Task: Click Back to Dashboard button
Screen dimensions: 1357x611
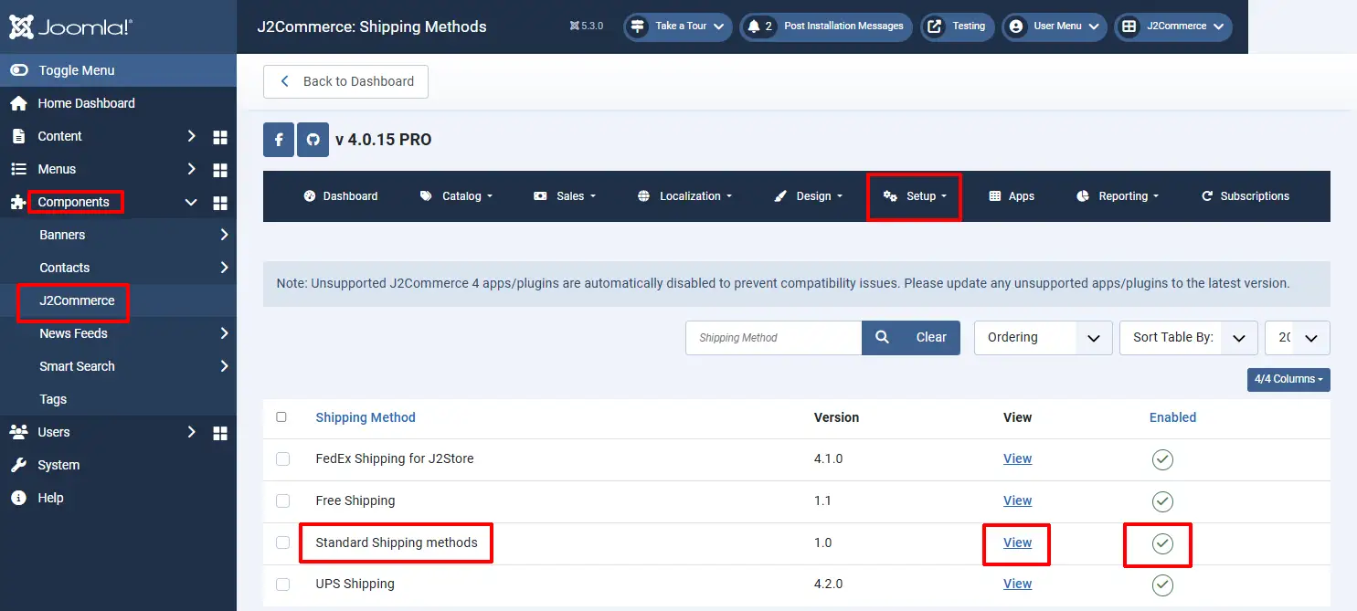Action: (x=345, y=81)
